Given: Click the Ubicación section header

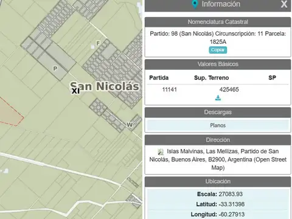Looking at the screenshot, I should click(x=218, y=181).
